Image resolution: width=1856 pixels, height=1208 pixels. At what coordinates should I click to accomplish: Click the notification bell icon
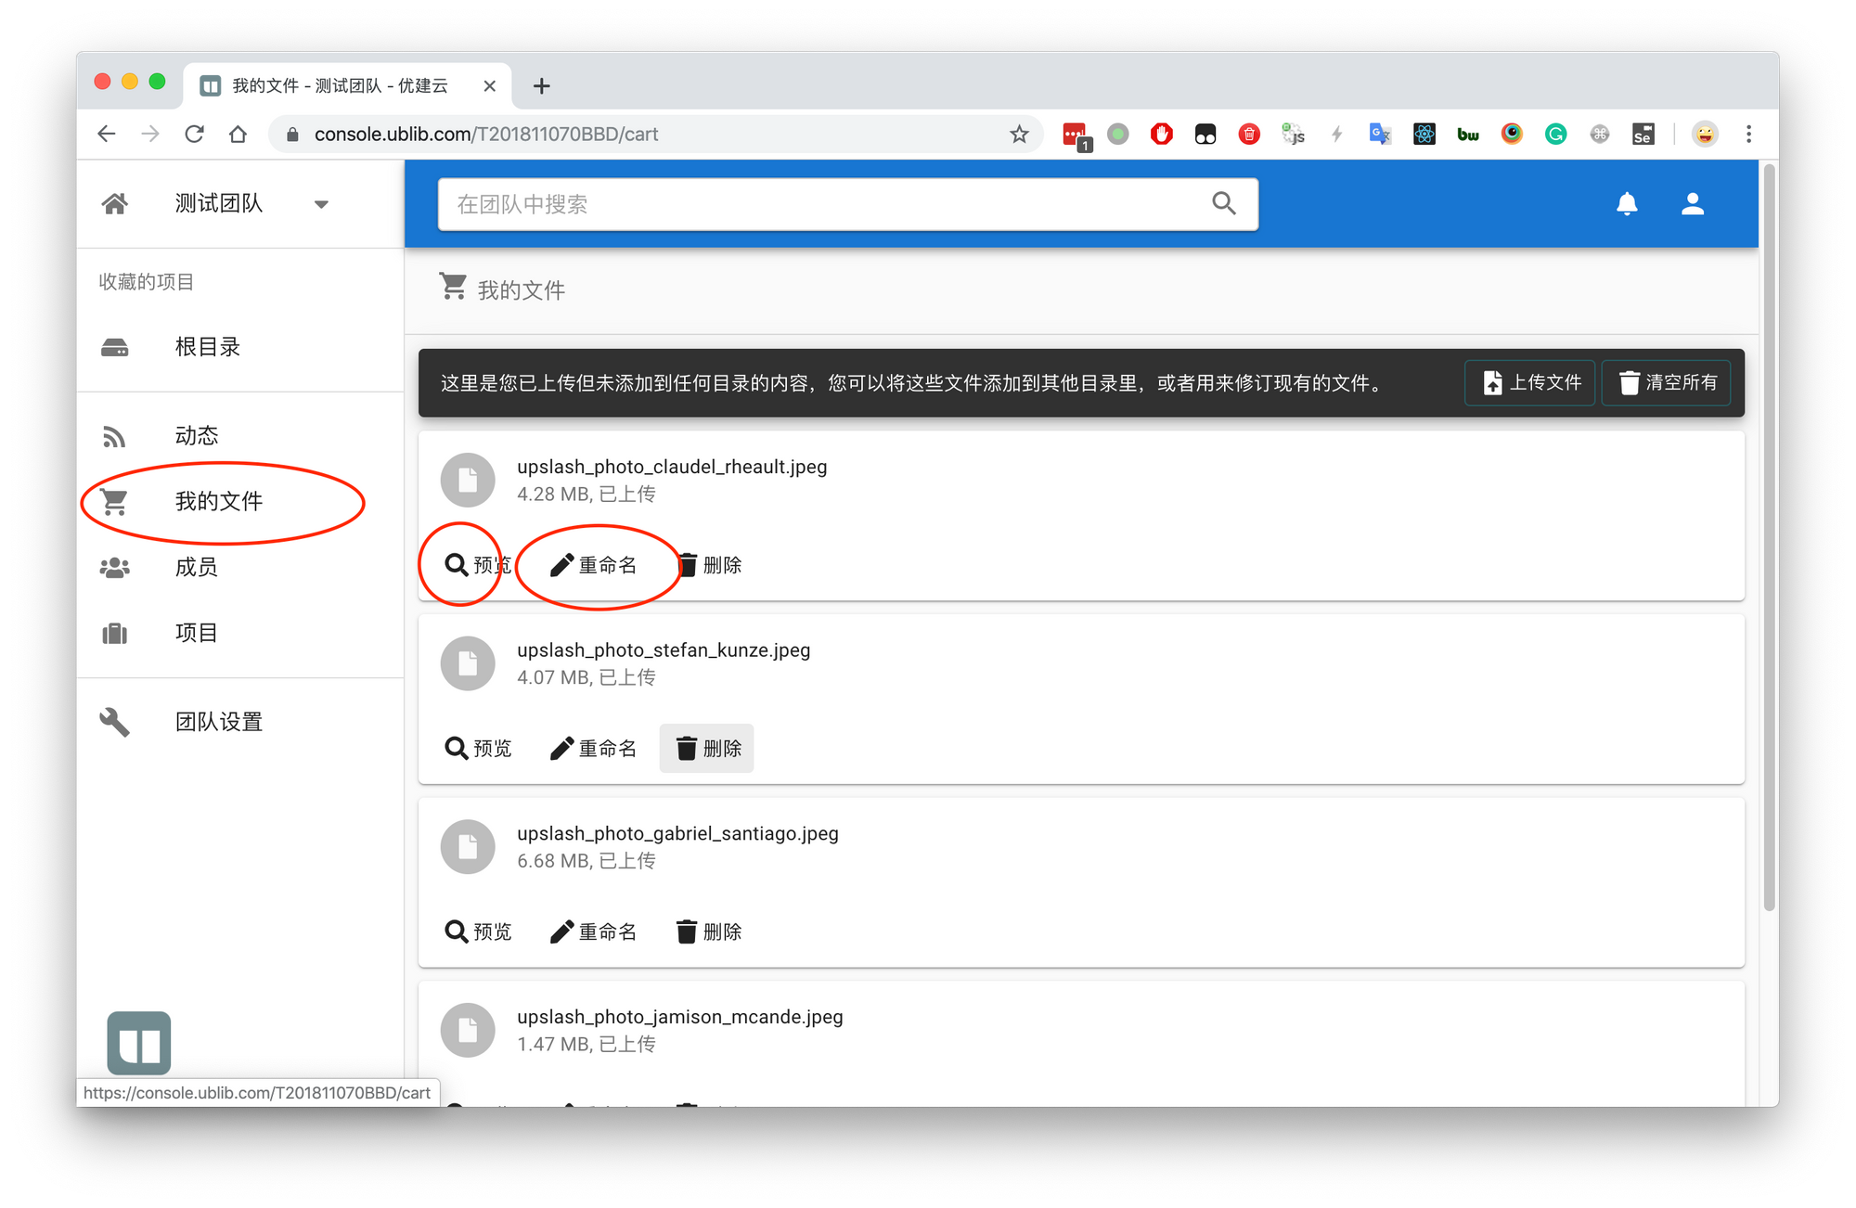pos(1626,204)
